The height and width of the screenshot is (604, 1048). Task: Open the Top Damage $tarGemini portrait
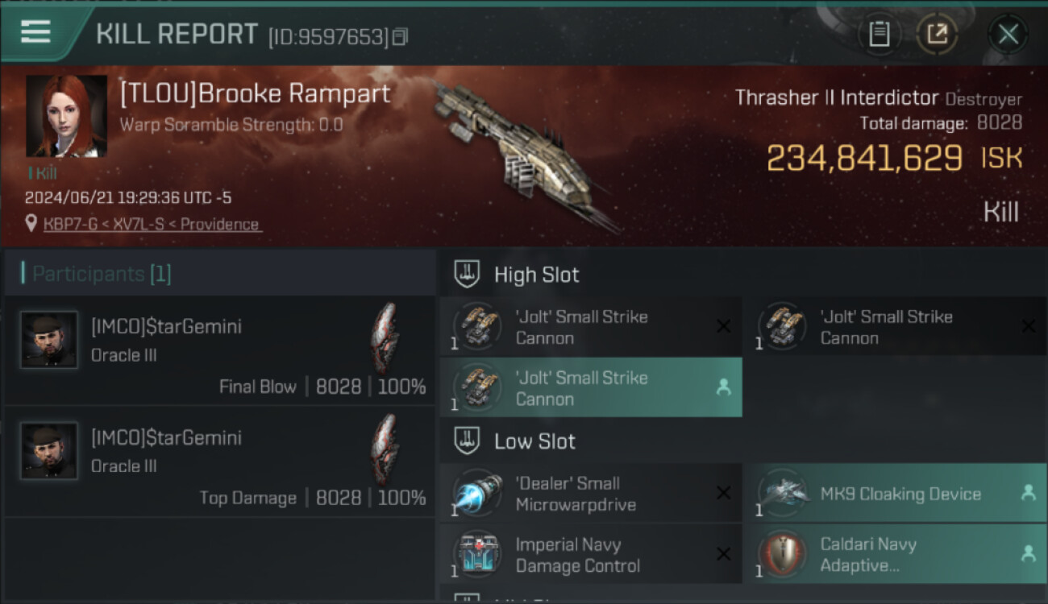tap(49, 451)
